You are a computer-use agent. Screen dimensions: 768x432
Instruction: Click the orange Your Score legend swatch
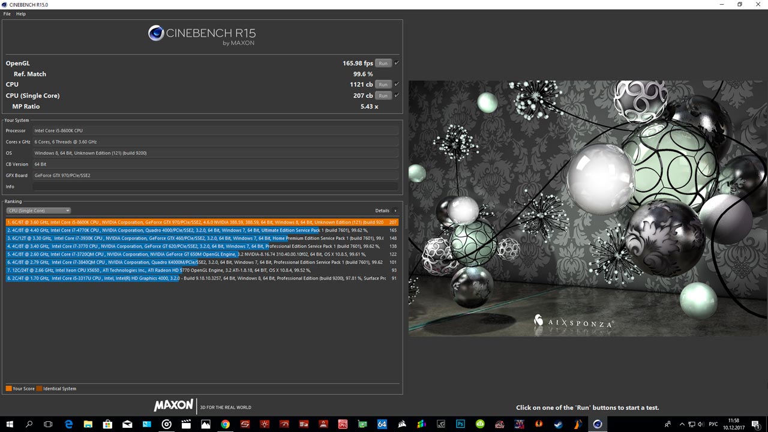[8, 389]
